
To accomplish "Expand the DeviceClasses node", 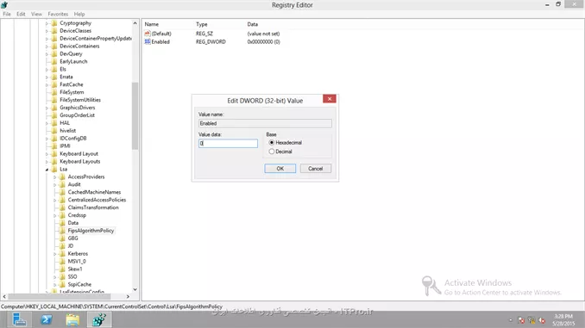I will tap(47, 31).
